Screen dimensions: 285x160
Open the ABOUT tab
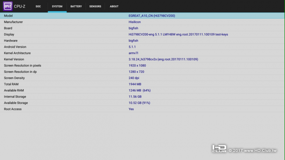(x=114, y=6)
